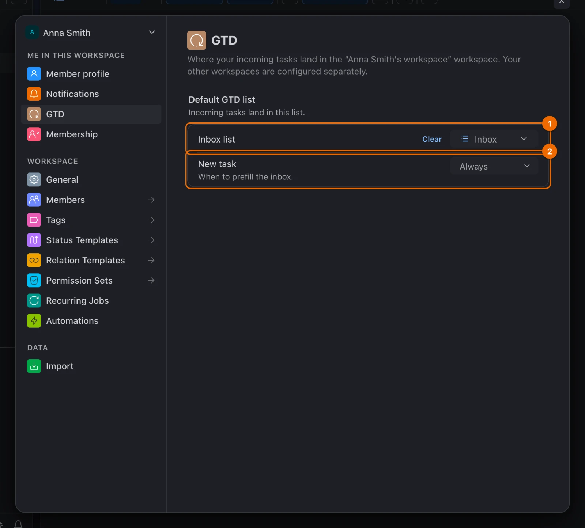This screenshot has width=585, height=528.
Task: Open Import data section
Action: [x=91, y=366]
